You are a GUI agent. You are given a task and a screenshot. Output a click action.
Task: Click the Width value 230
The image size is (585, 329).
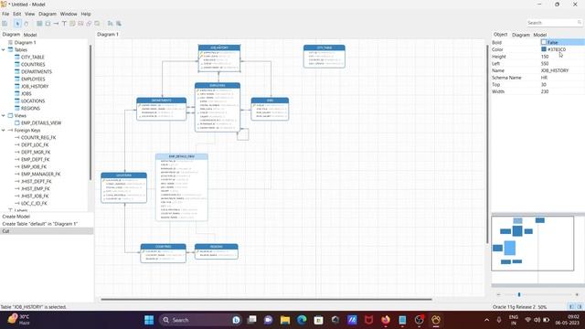pos(545,91)
